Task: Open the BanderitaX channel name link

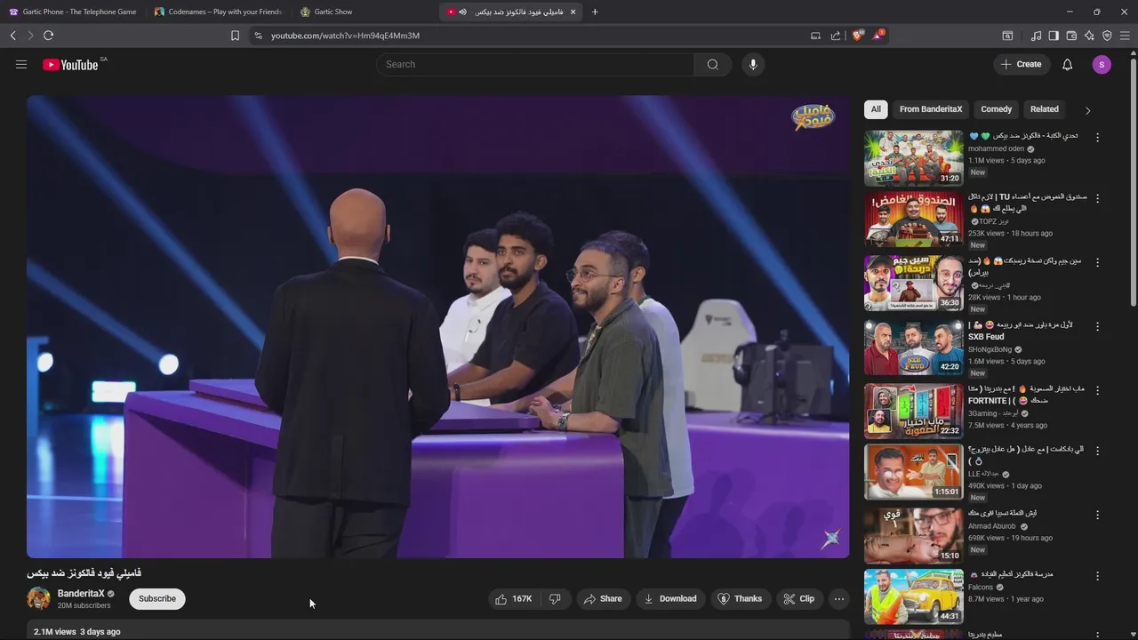Action: coord(81,593)
